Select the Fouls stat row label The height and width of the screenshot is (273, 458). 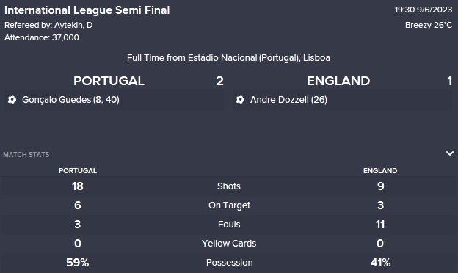229,225
